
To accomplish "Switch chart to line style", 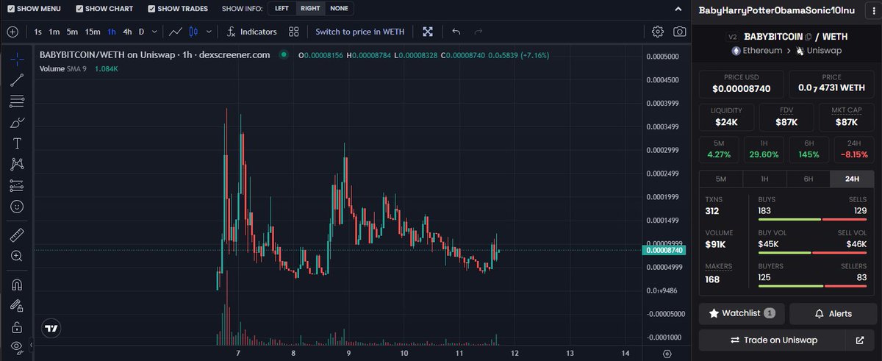I will tap(175, 32).
